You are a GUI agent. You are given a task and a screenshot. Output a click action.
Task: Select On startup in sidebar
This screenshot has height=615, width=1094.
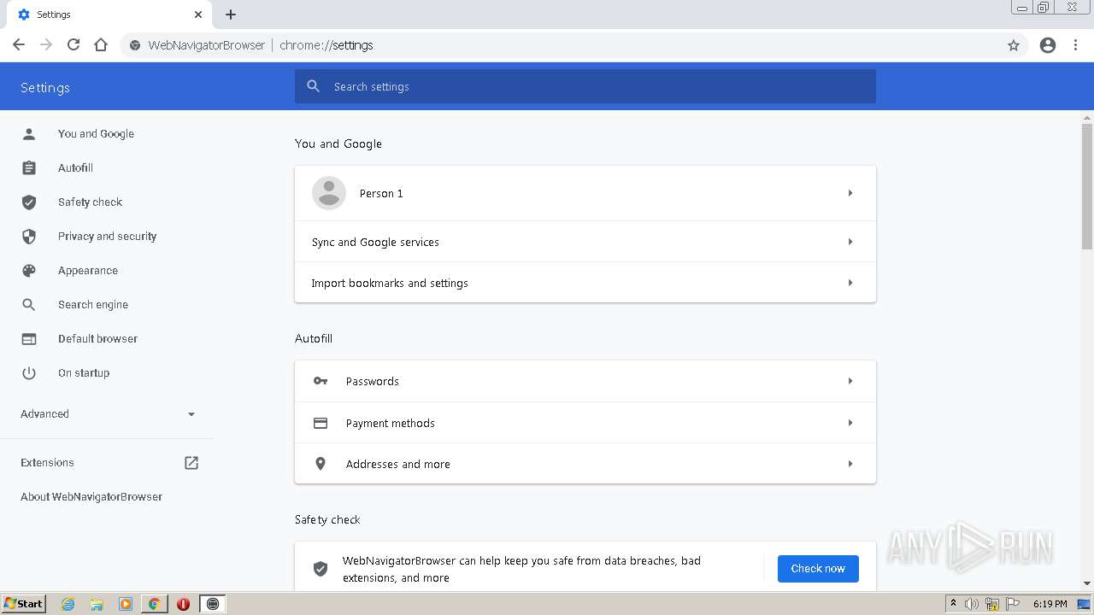(x=84, y=373)
